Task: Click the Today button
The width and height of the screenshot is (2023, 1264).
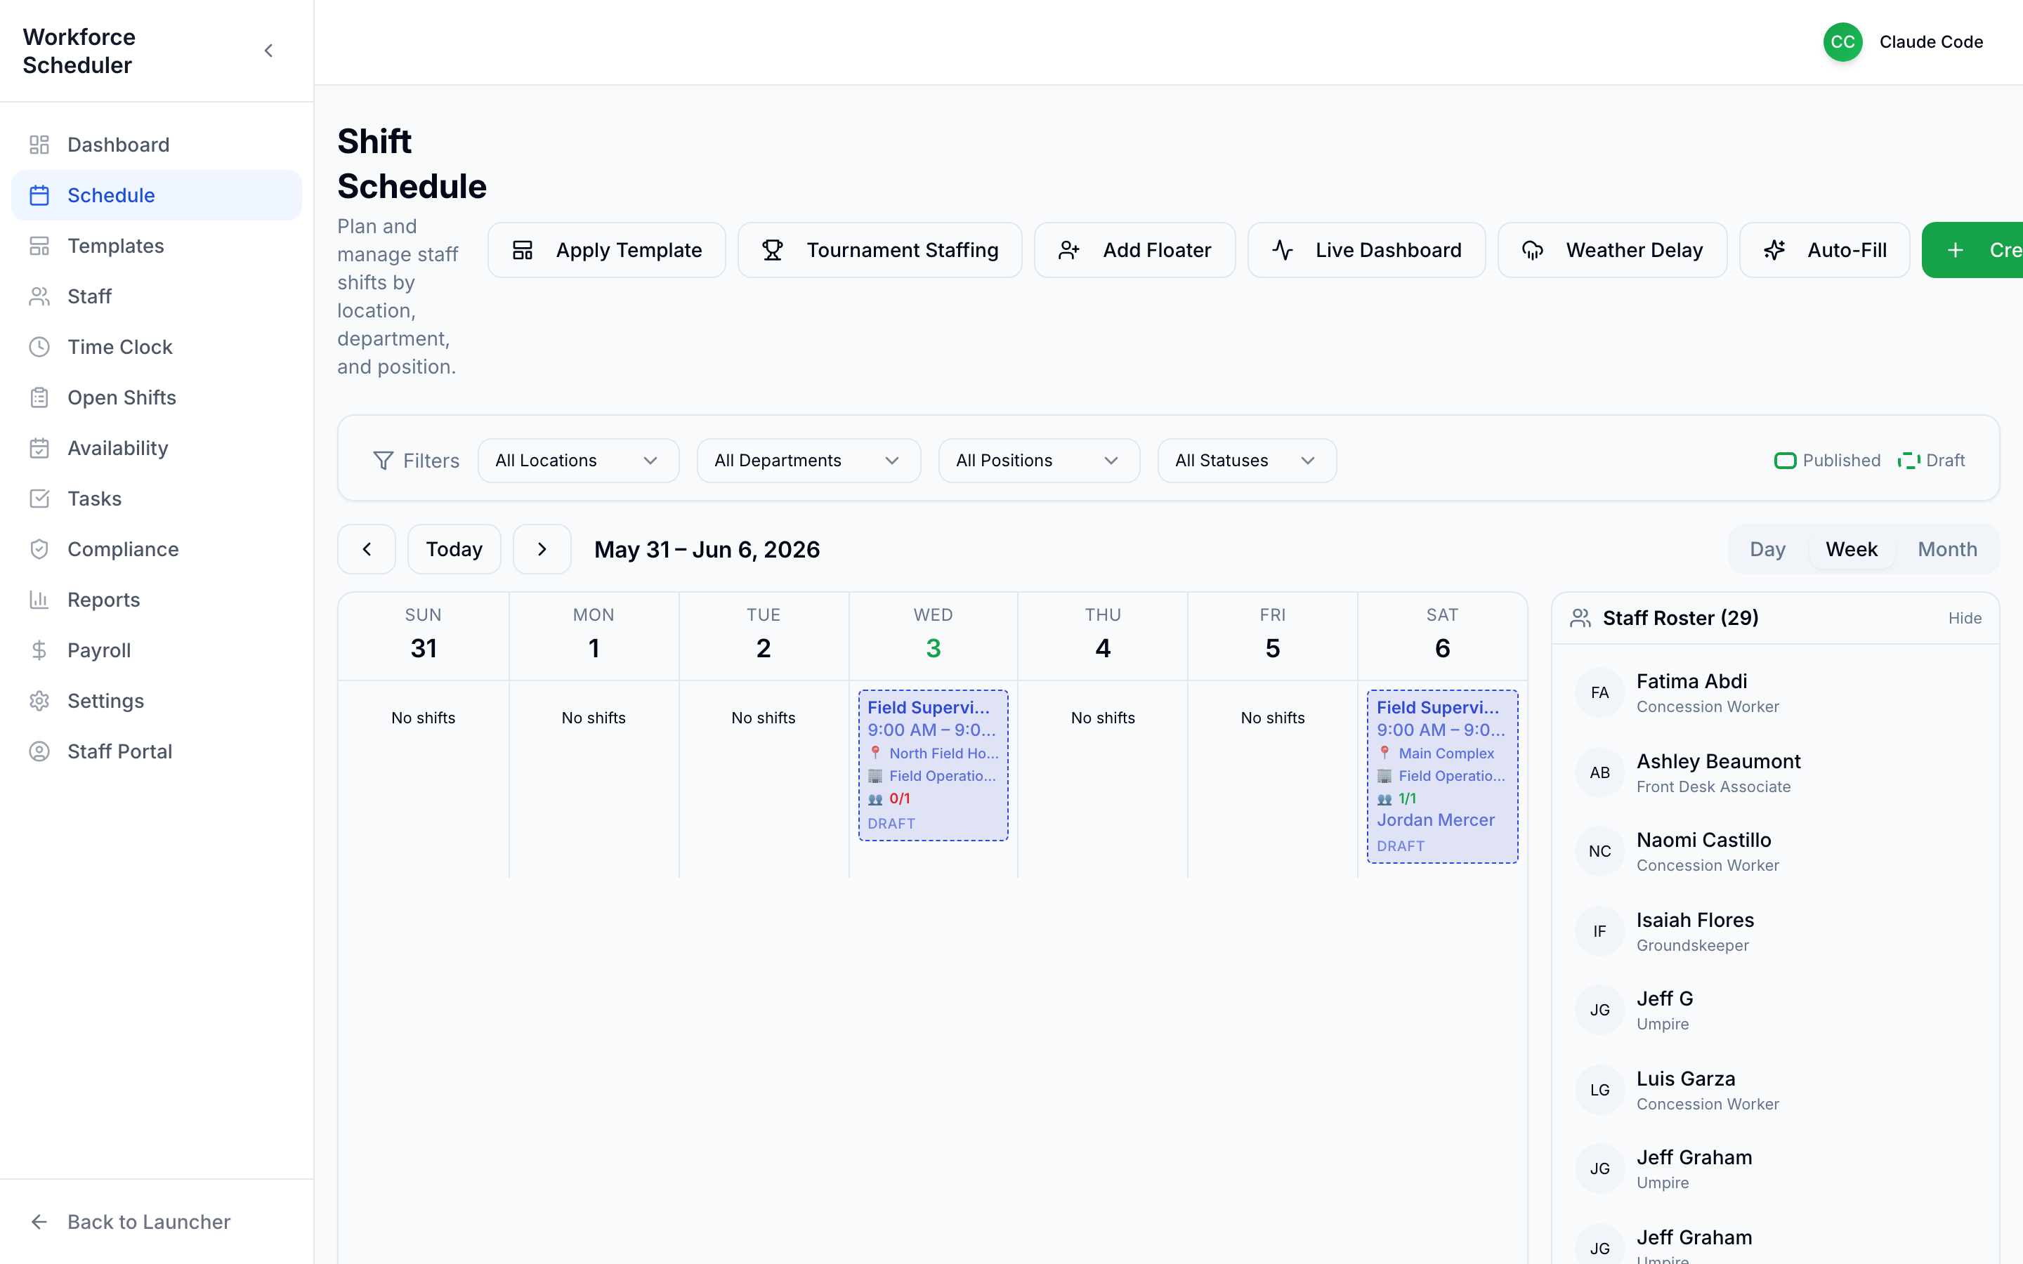Action: (454, 549)
